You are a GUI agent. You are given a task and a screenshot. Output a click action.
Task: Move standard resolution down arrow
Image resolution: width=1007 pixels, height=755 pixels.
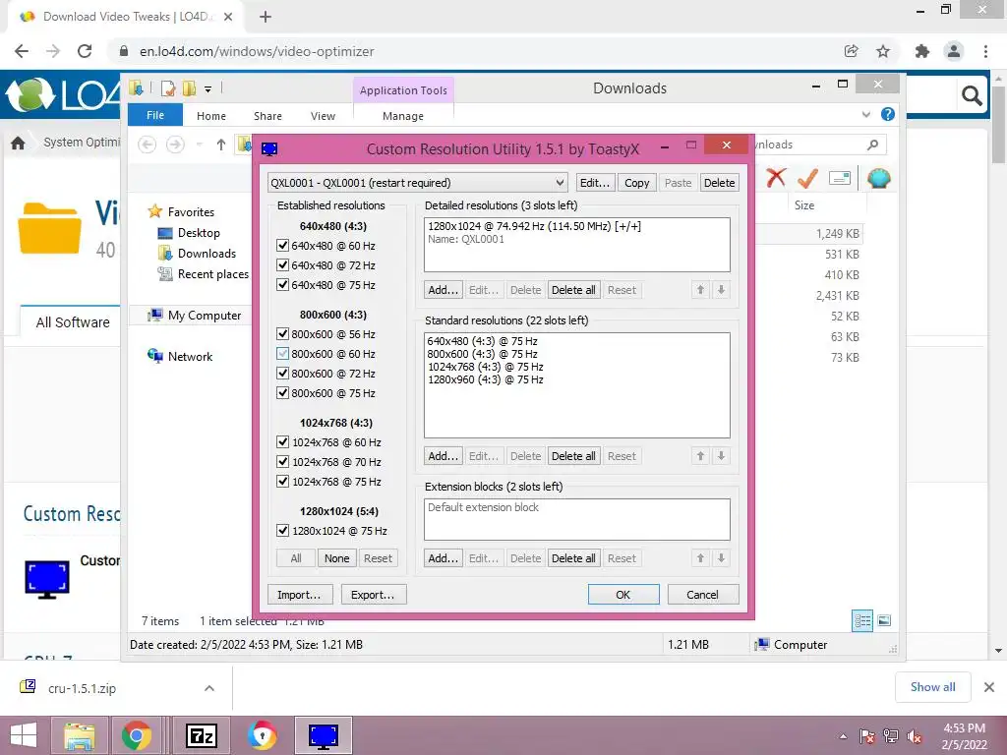coord(721,456)
